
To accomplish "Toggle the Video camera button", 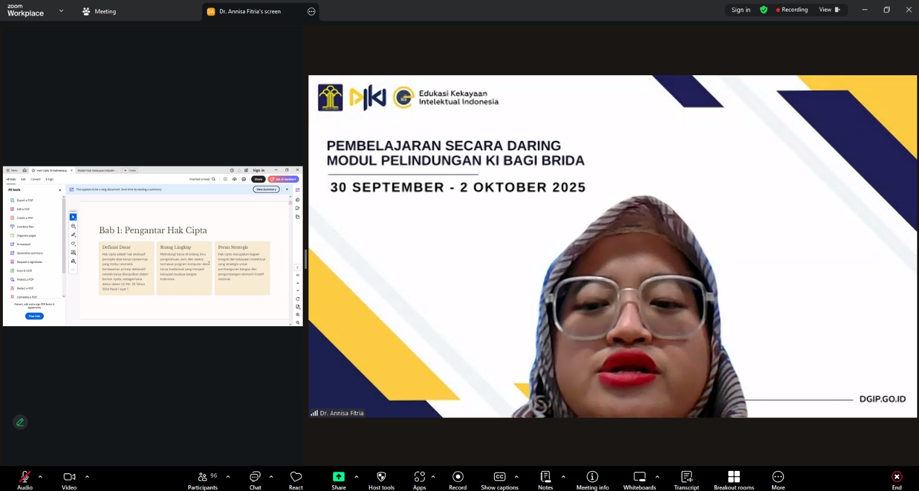I will pos(69,477).
